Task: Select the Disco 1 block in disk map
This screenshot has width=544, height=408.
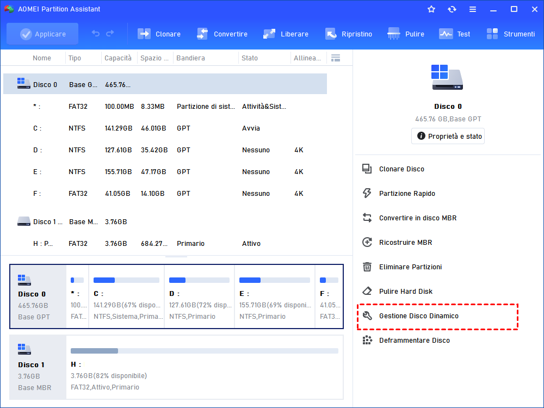Action: [x=38, y=367]
